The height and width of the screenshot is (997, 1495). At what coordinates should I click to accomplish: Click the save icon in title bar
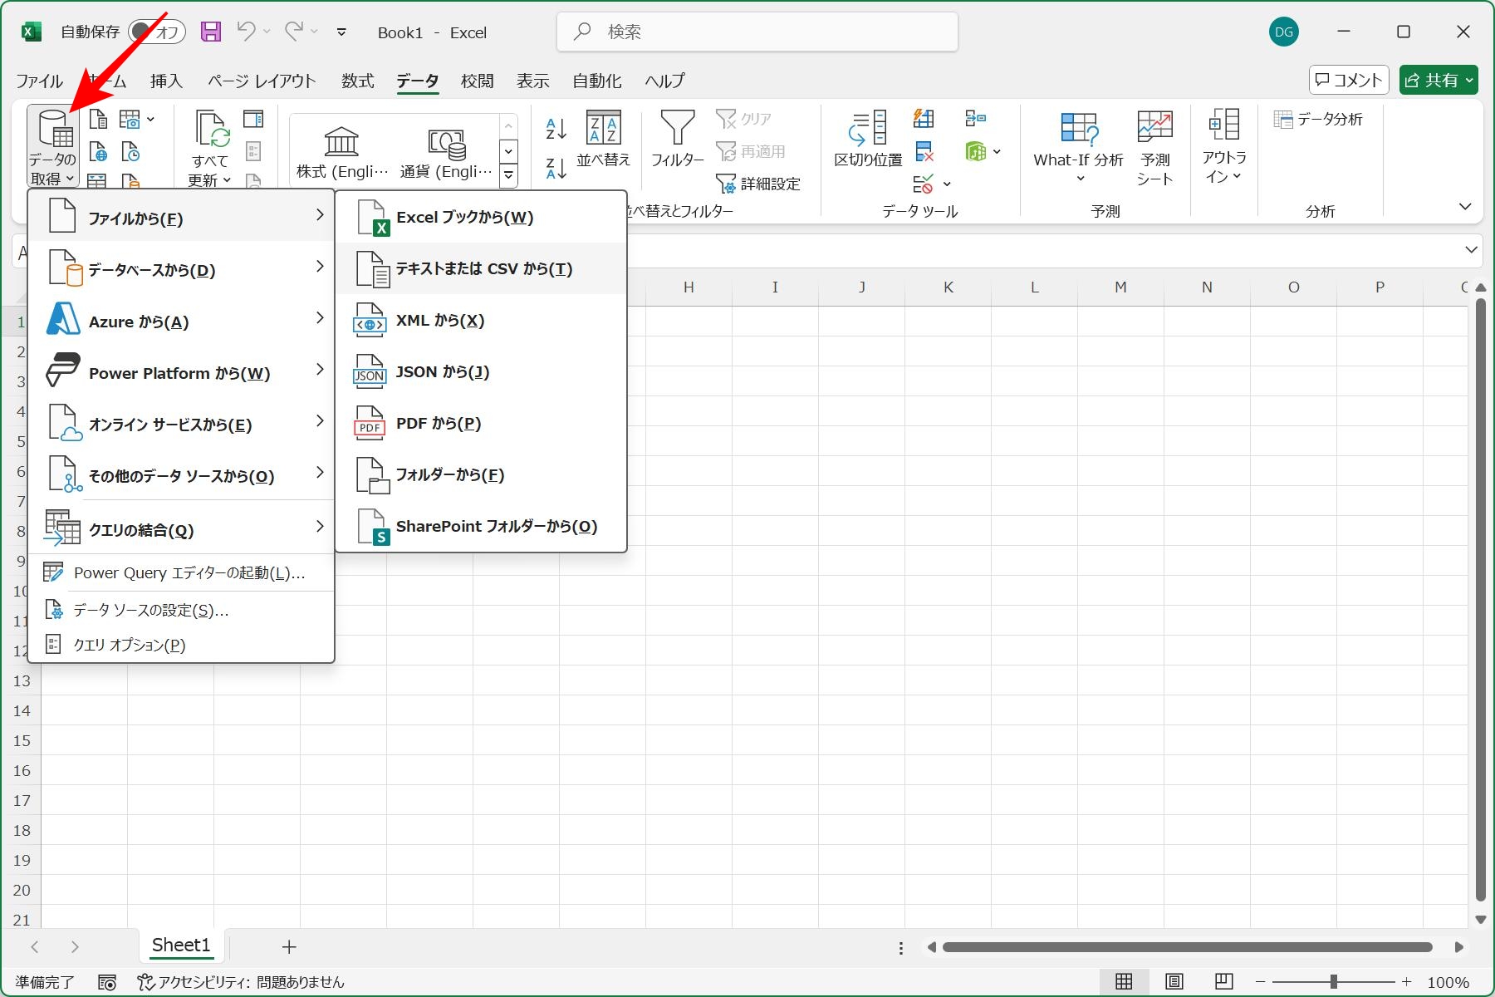[211, 32]
